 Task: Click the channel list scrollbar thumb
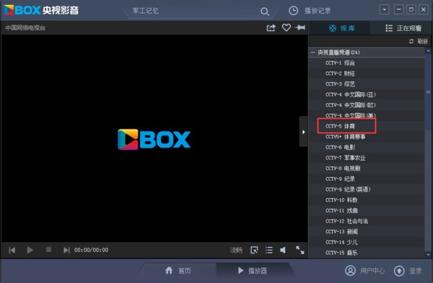428,92
